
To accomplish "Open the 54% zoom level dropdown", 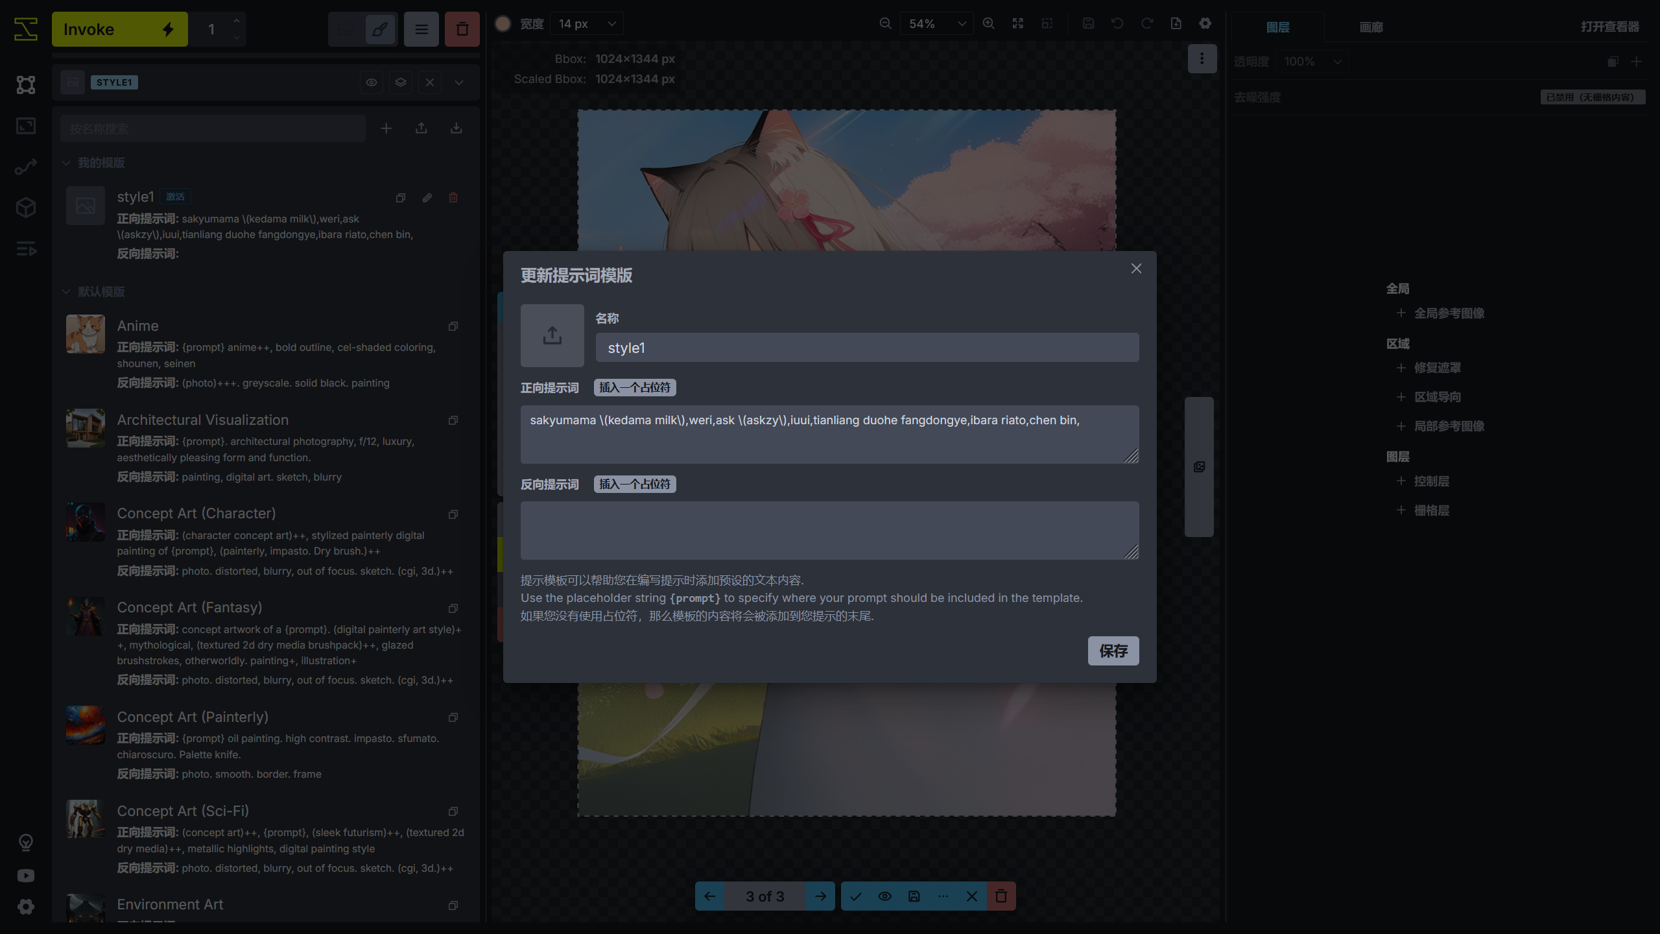I will pos(936,24).
